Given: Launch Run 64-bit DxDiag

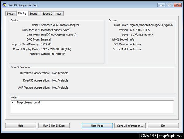Looking at the screenshot, I should coord(54,126).
